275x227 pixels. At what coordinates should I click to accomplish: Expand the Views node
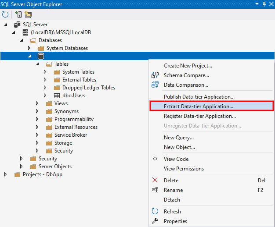[37, 103]
